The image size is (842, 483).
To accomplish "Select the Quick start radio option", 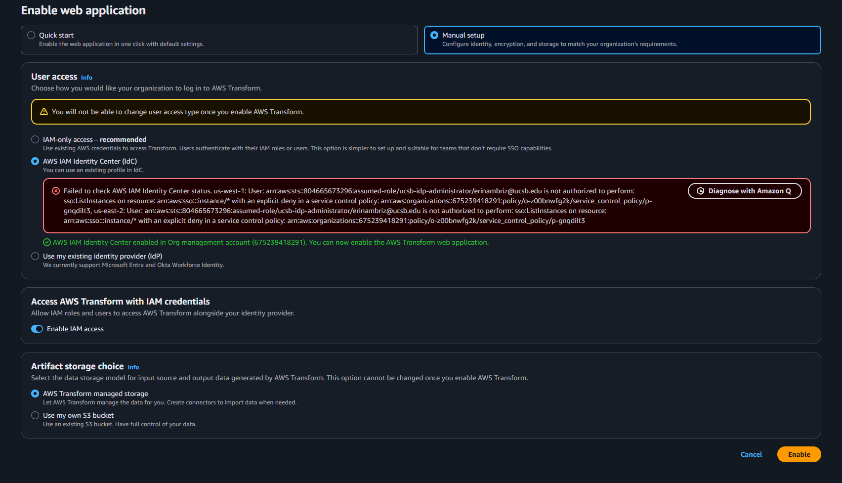I will coord(31,35).
